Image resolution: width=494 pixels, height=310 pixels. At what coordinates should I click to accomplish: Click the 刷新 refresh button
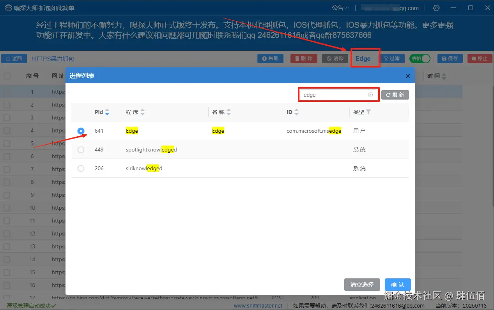pos(395,95)
